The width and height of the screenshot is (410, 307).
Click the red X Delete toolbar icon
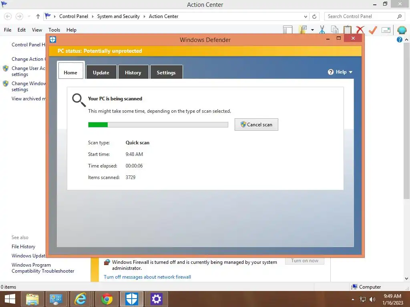click(x=360, y=30)
